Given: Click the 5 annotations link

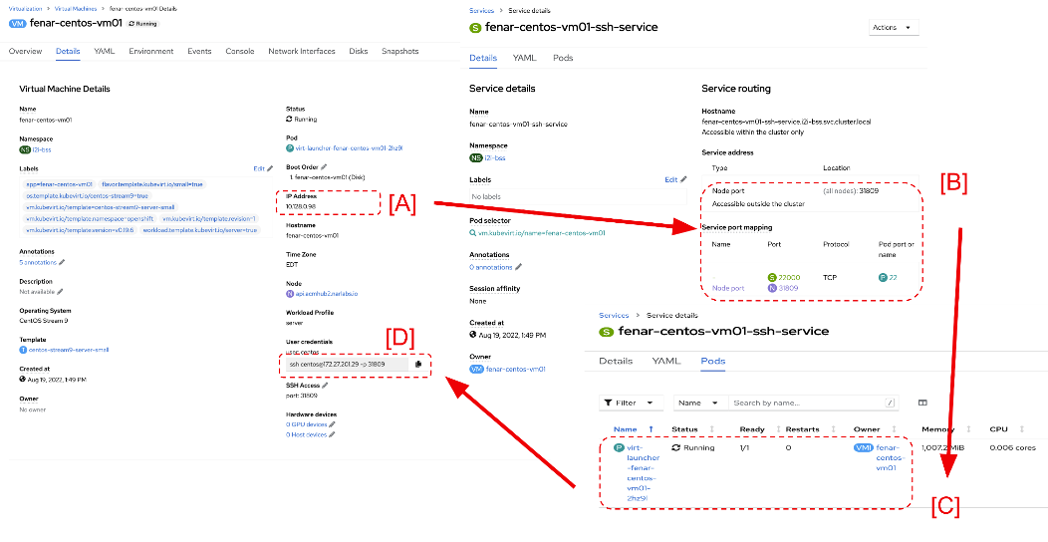Looking at the screenshot, I should tap(38, 263).
